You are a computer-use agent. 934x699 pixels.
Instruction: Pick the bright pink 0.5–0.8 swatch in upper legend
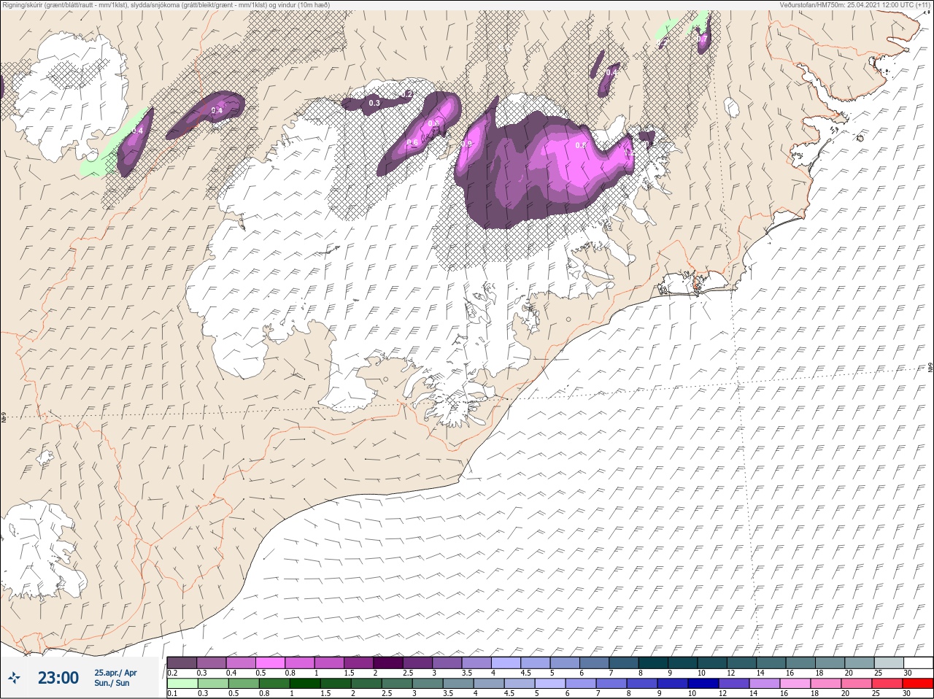click(x=271, y=663)
